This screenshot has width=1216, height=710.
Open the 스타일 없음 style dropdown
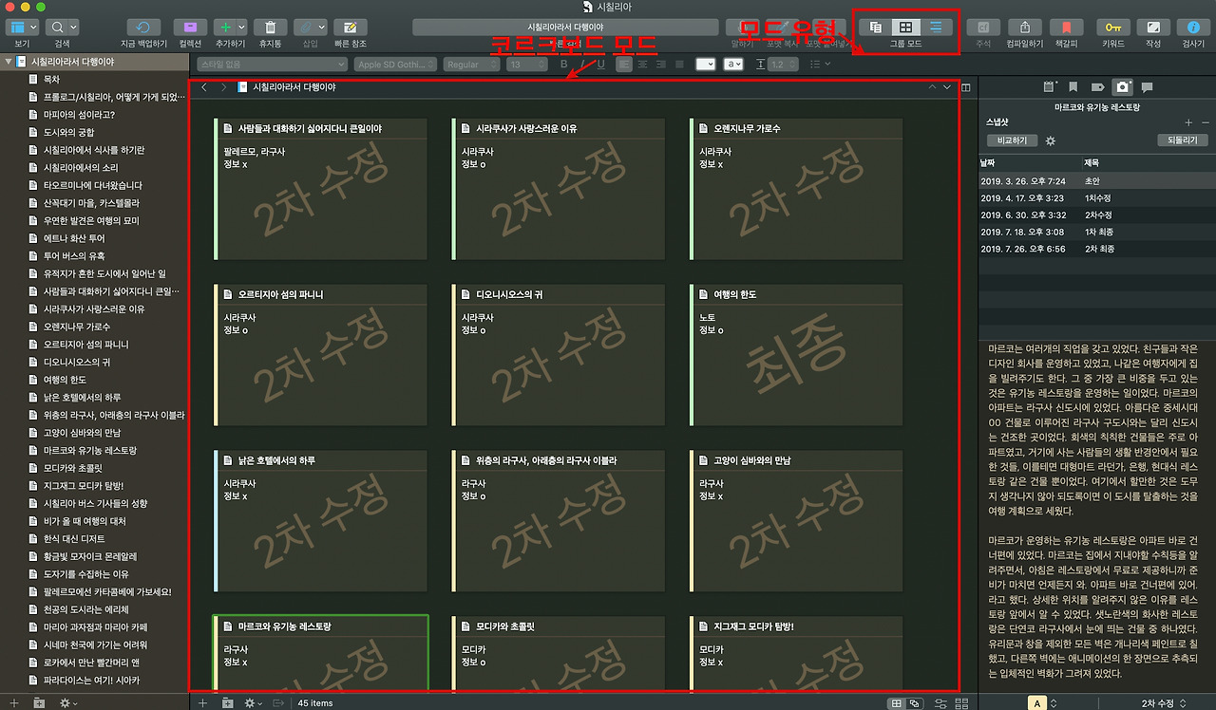[x=271, y=65]
